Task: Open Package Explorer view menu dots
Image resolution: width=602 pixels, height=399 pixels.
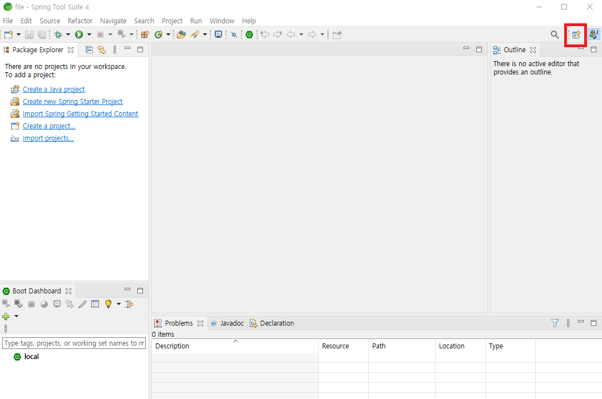Action: pyautogui.click(x=115, y=49)
